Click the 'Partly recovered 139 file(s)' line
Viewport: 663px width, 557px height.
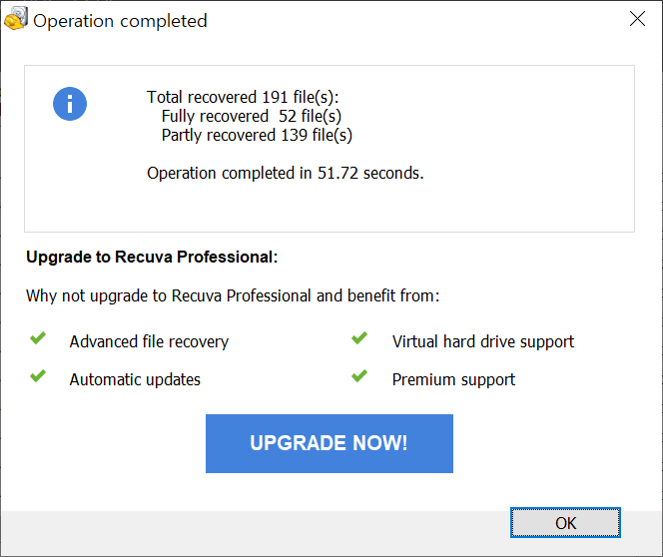tap(257, 135)
